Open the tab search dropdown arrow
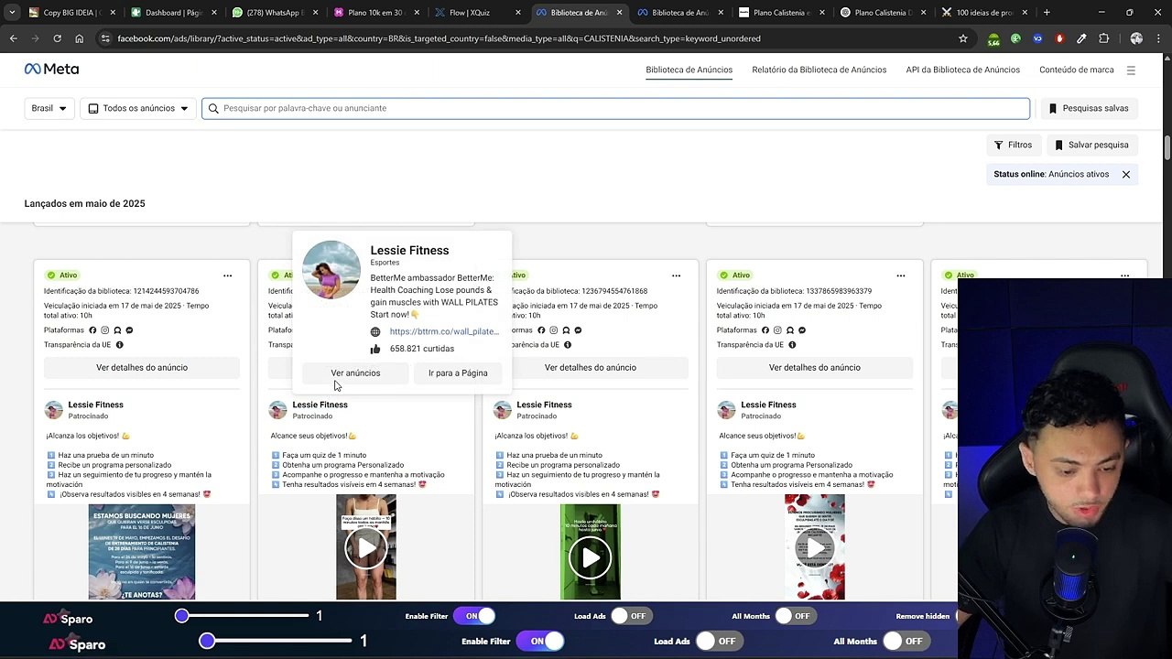The image size is (1172, 659). point(12,13)
